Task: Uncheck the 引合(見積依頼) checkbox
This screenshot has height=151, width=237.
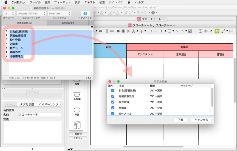Action: [113, 90]
